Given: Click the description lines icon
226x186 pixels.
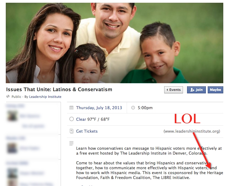Looking at the screenshot, I should (71, 143).
